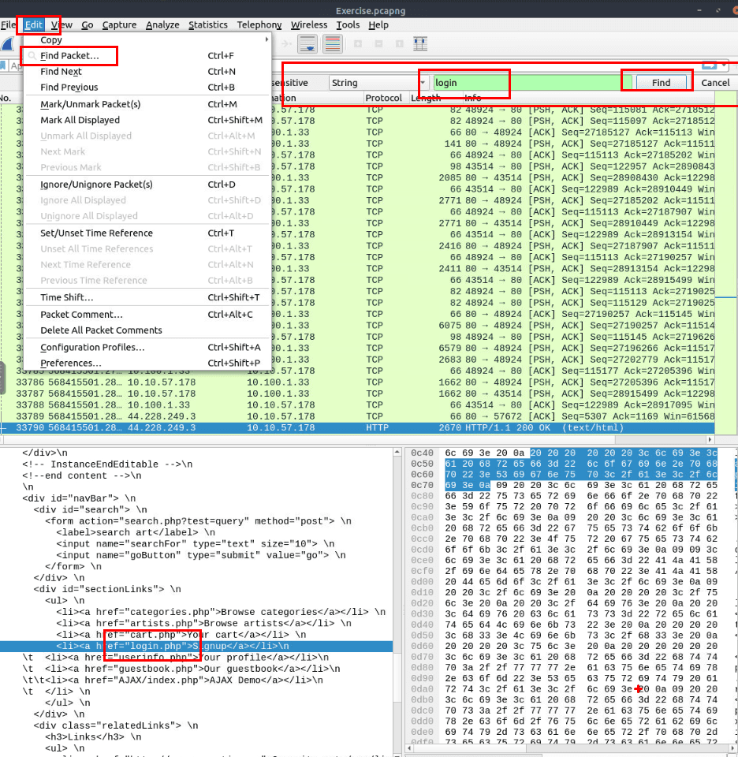This screenshot has height=757, width=738.
Task: Click the Cancel button in search bar
Action: pyautogui.click(x=715, y=83)
